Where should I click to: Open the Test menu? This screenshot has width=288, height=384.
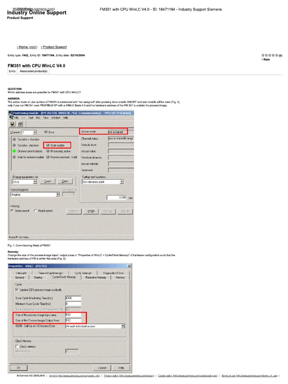point(31,118)
